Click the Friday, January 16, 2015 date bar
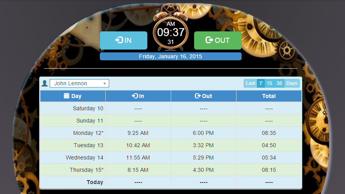Screen dimensions: 345x194 [170, 56]
